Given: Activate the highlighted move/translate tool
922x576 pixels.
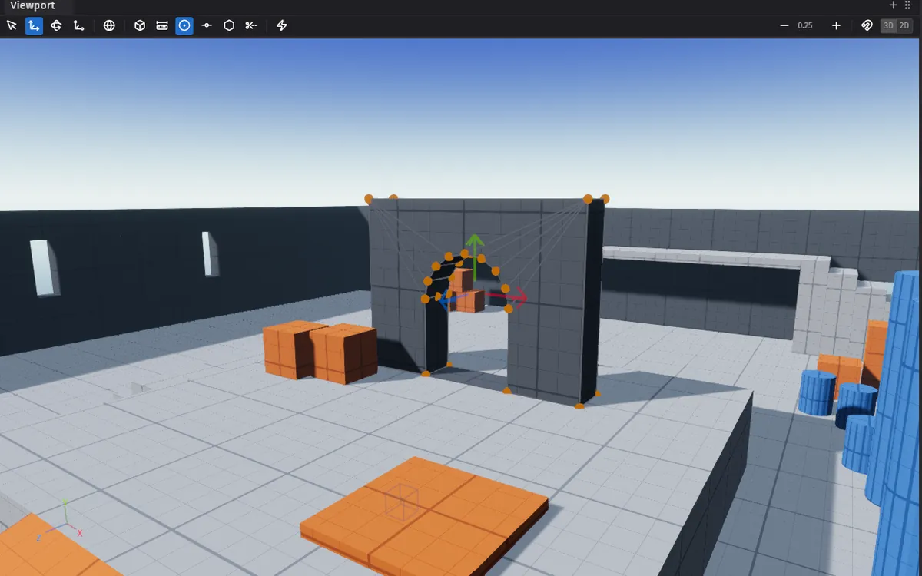Looking at the screenshot, I should (x=34, y=25).
